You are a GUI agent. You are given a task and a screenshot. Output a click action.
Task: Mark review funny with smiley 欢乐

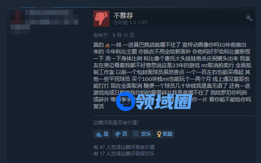click(x=142, y=134)
